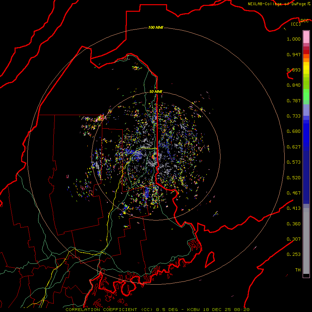The width and height of the screenshot is (312, 312).
Task: Click the 0.733 scale value
Action: [x=294, y=116]
